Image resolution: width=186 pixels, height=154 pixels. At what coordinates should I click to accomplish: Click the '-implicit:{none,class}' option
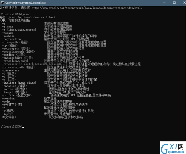(x=19, y=83)
